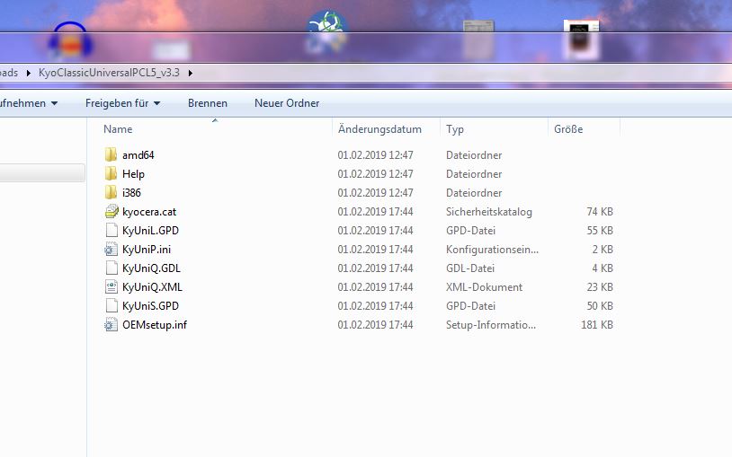Click the '23 KB' size of KyUniQ.XML

pos(600,287)
